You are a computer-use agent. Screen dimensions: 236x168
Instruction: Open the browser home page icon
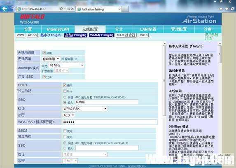coord(221,9)
